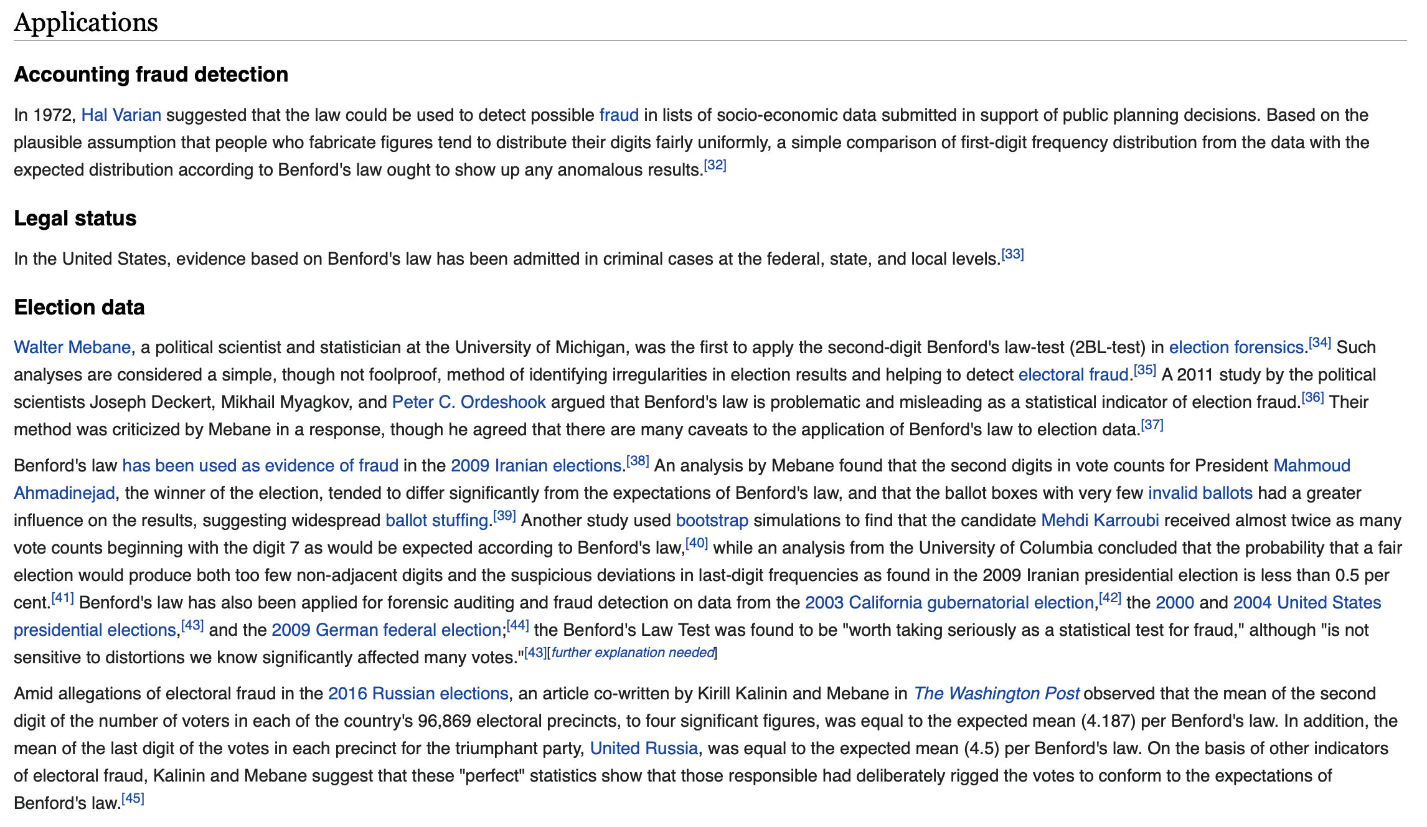Open the 2016 Russian elections link
Viewport: 1427px width, 827px height.
418,694
